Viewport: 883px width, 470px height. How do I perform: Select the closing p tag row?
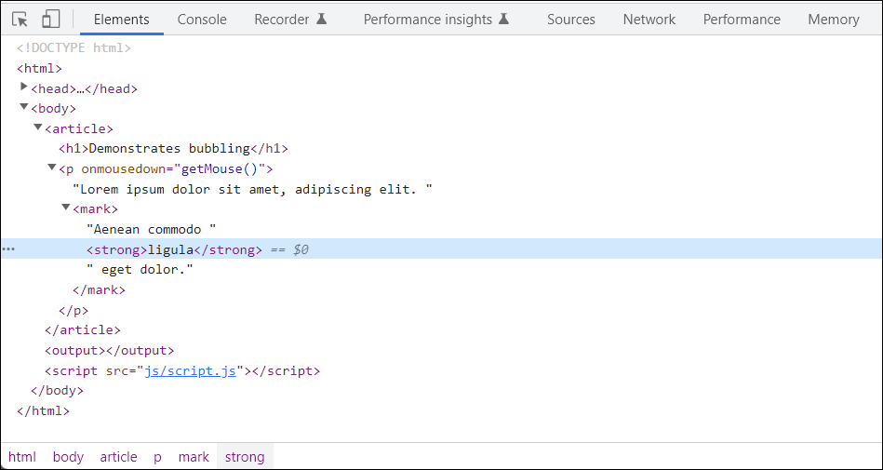point(74,310)
